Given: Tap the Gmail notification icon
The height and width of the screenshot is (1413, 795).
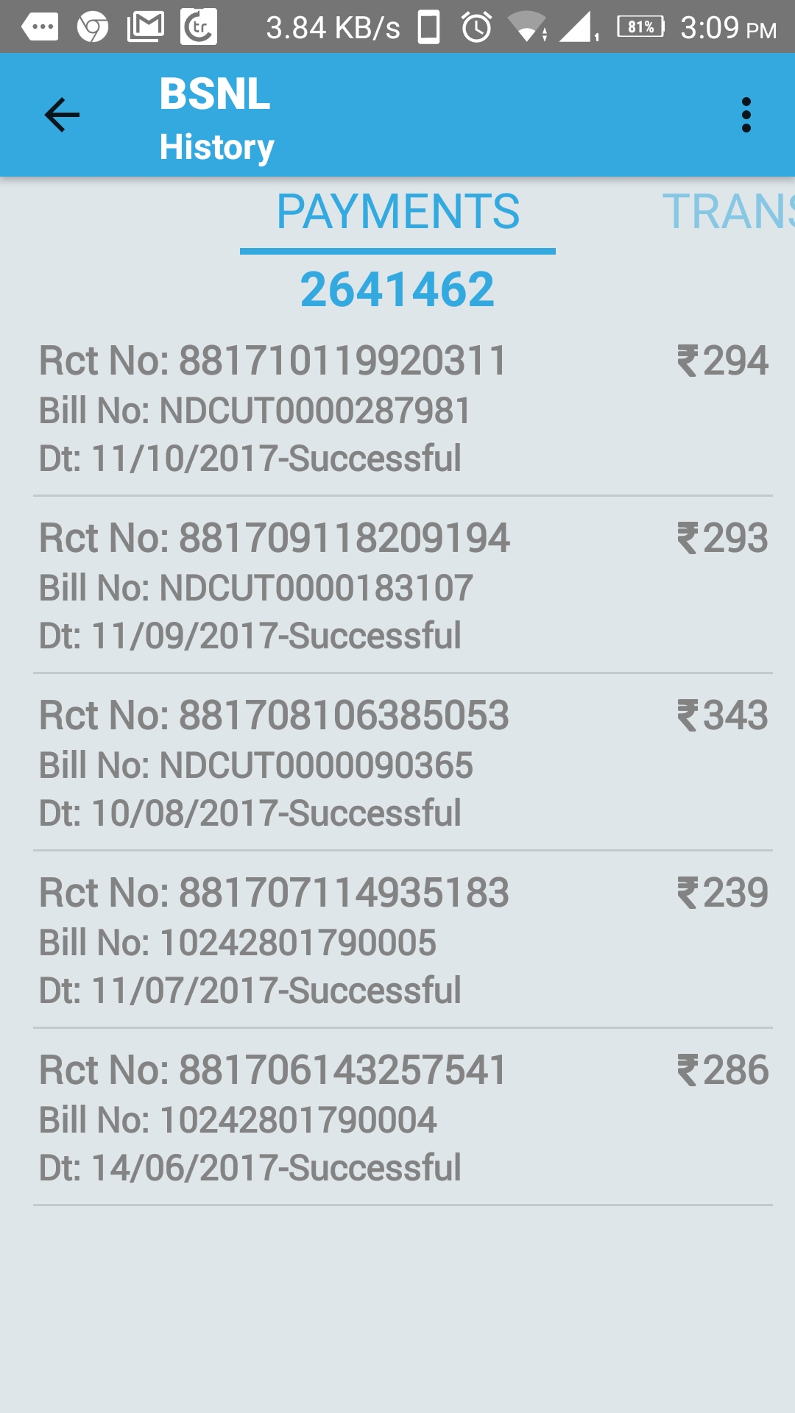Looking at the screenshot, I should [x=146, y=28].
